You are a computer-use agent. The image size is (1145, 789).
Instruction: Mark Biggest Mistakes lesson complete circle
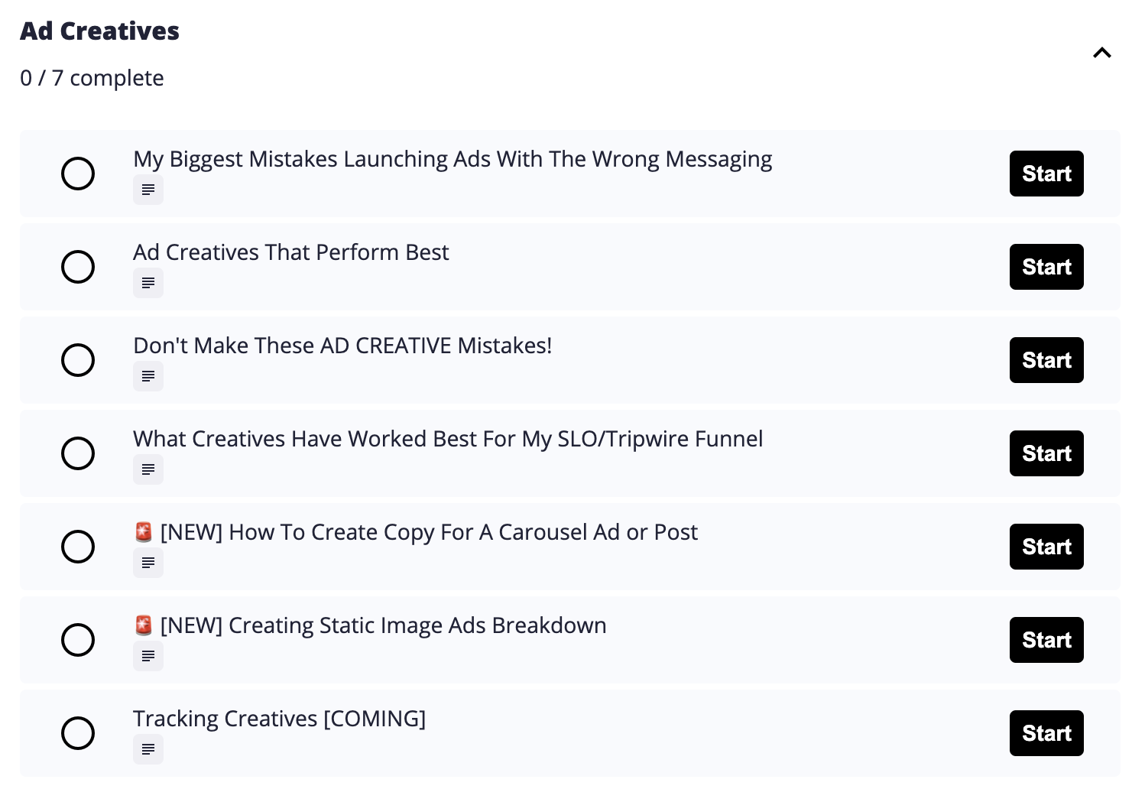coord(78,174)
